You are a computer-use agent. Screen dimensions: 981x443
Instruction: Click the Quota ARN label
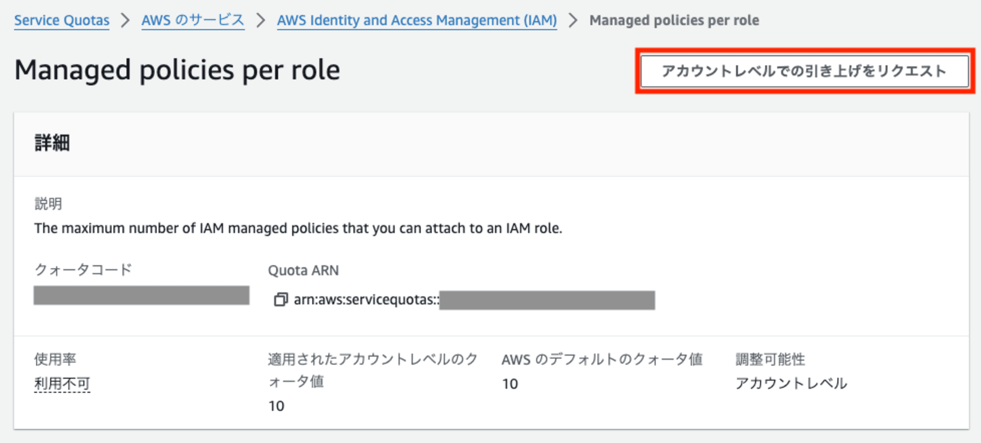[x=303, y=270]
